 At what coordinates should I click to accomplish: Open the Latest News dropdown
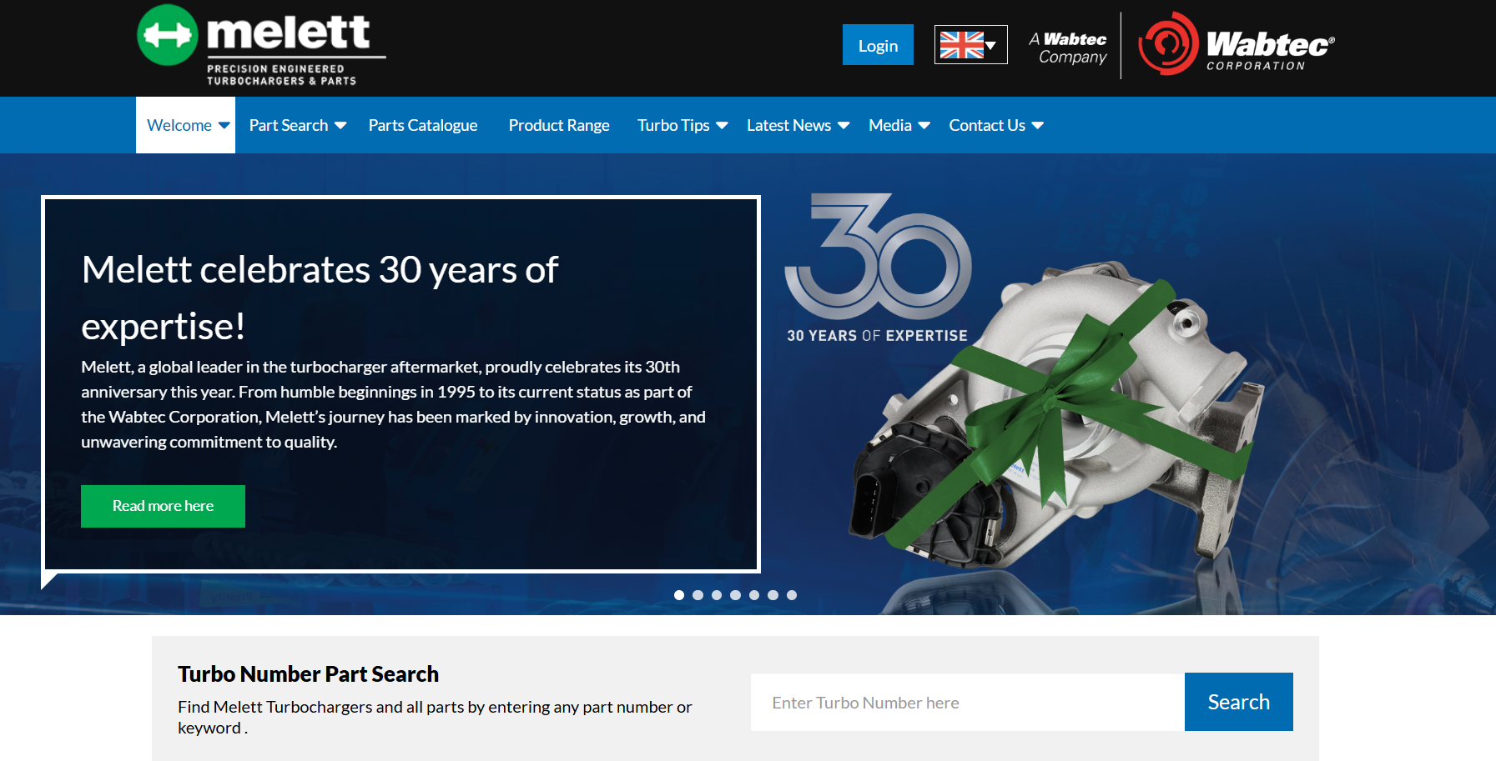point(797,125)
